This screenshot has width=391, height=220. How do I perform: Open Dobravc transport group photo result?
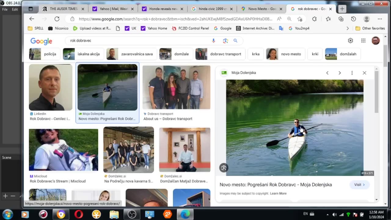tap(176, 87)
